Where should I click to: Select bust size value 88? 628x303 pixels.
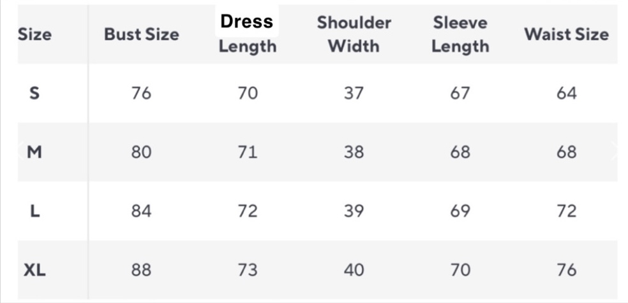(x=142, y=270)
